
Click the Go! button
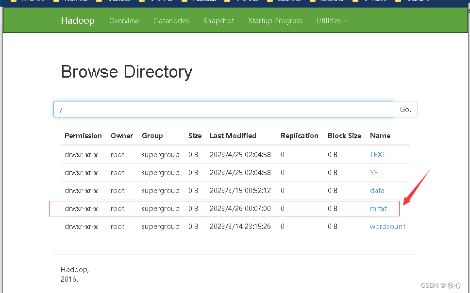tap(405, 109)
